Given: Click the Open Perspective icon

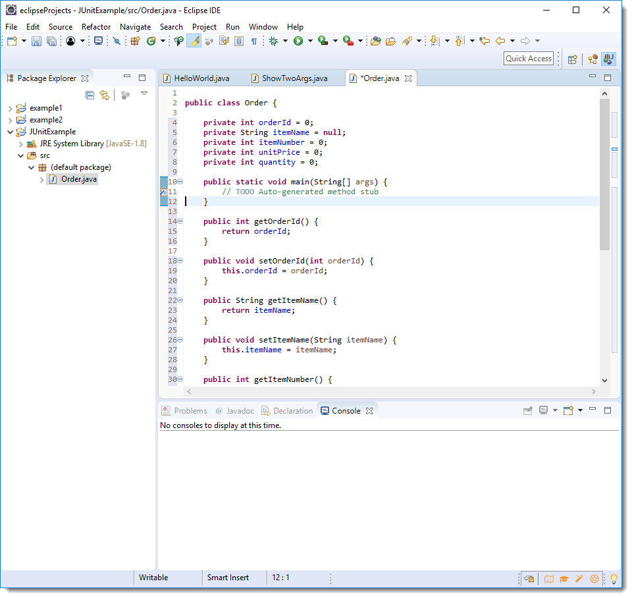Looking at the screenshot, I should point(573,59).
